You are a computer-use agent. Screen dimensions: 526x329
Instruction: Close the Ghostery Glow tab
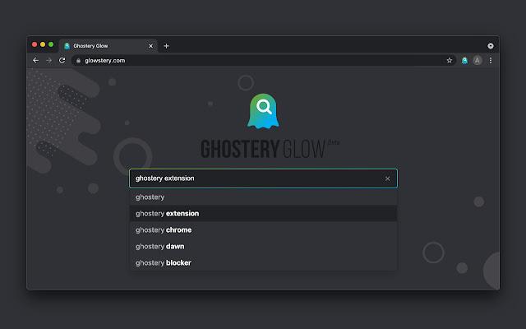[150, 46]
